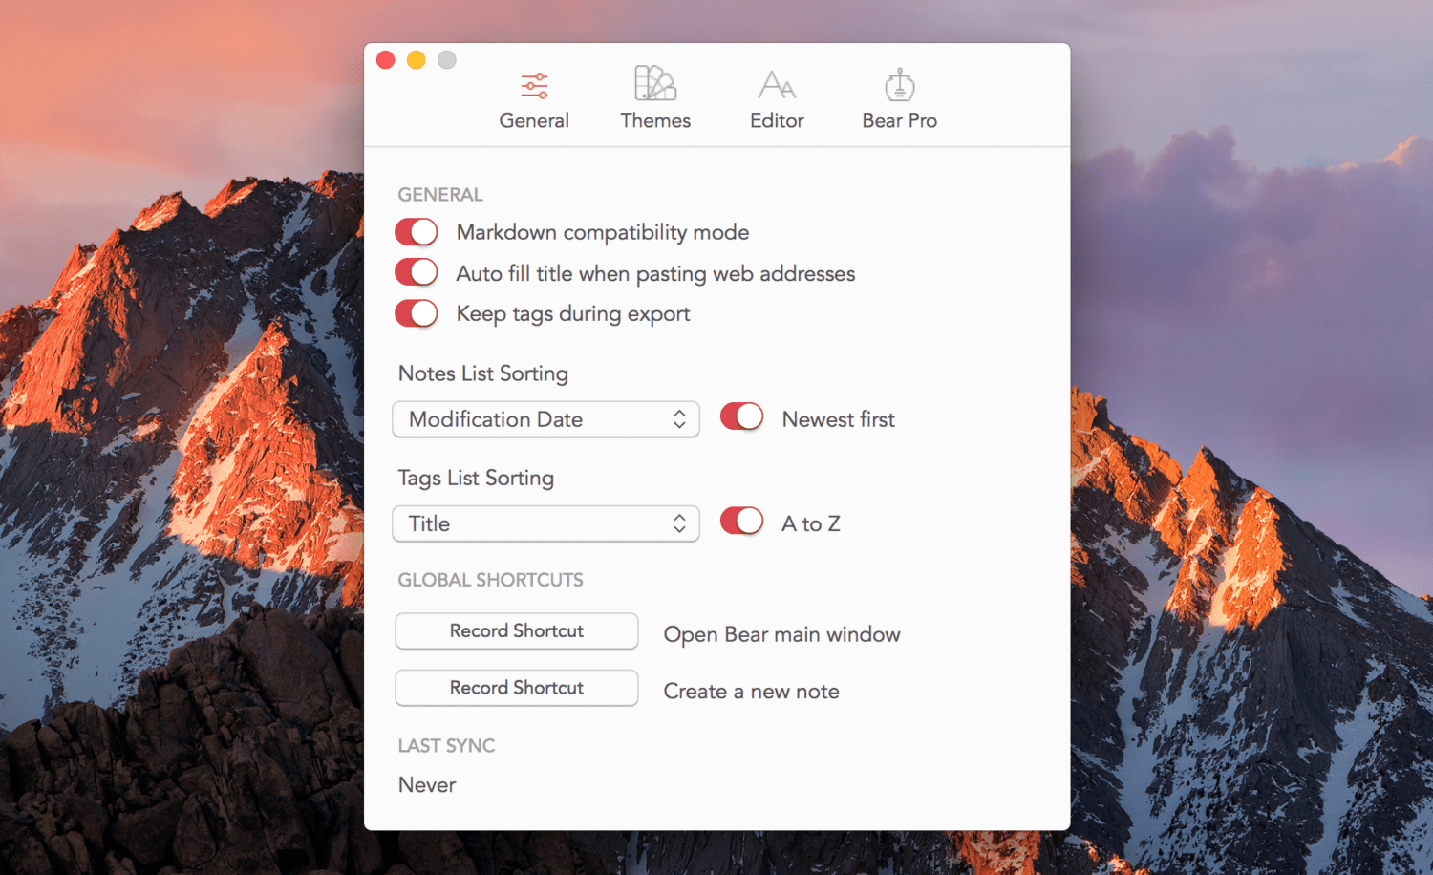Image resolution: width=1433 pixels, height=875 pixels.
Task: Click the Bear Pro icon
Action: tap(899, 85)
